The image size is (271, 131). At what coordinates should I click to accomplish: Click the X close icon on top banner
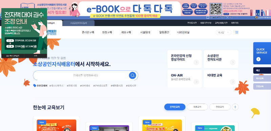pos(227,17)
